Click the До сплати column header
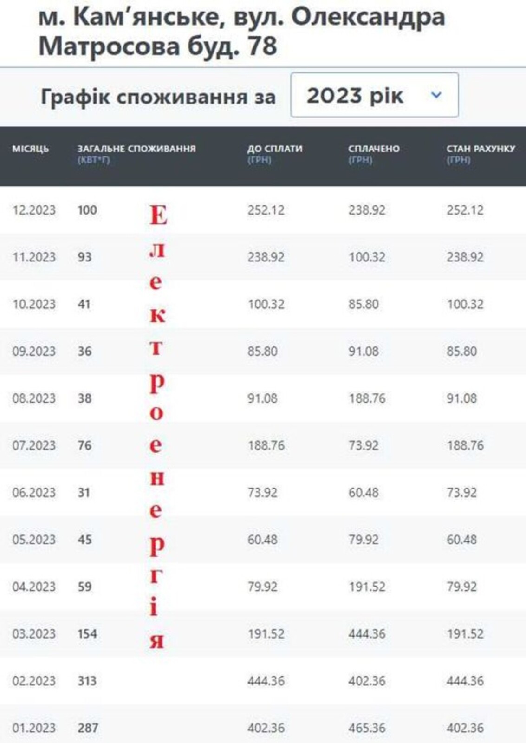 (274, 149)
